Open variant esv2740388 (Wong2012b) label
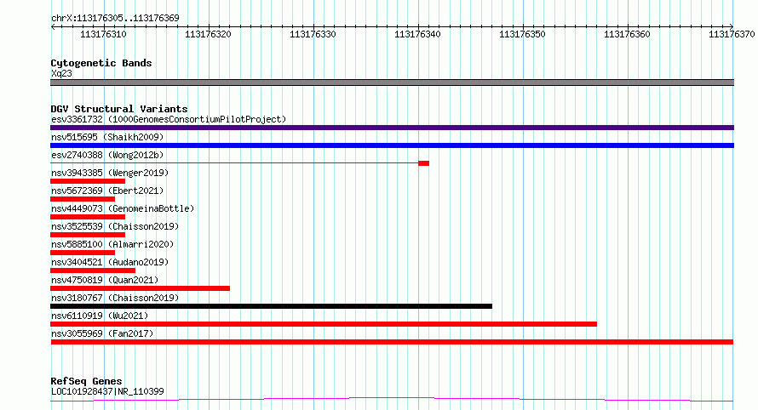The height and width of the screenshot is (410, 758). tap(107, 155)
